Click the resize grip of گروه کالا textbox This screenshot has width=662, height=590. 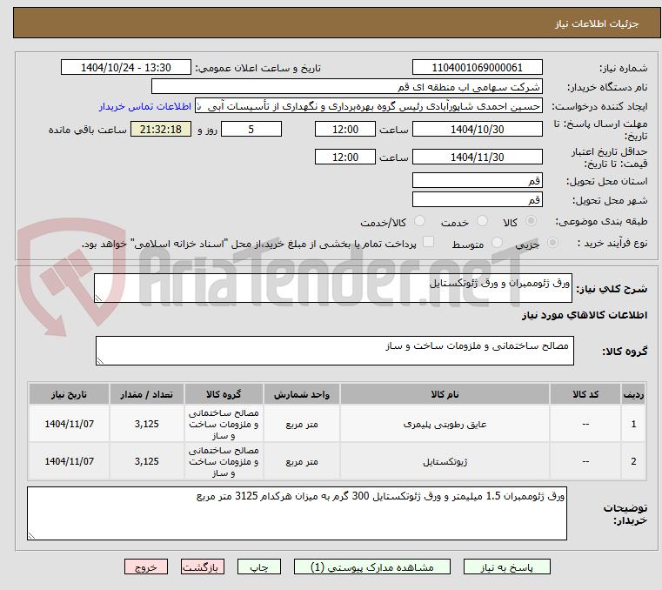(101, 360)
